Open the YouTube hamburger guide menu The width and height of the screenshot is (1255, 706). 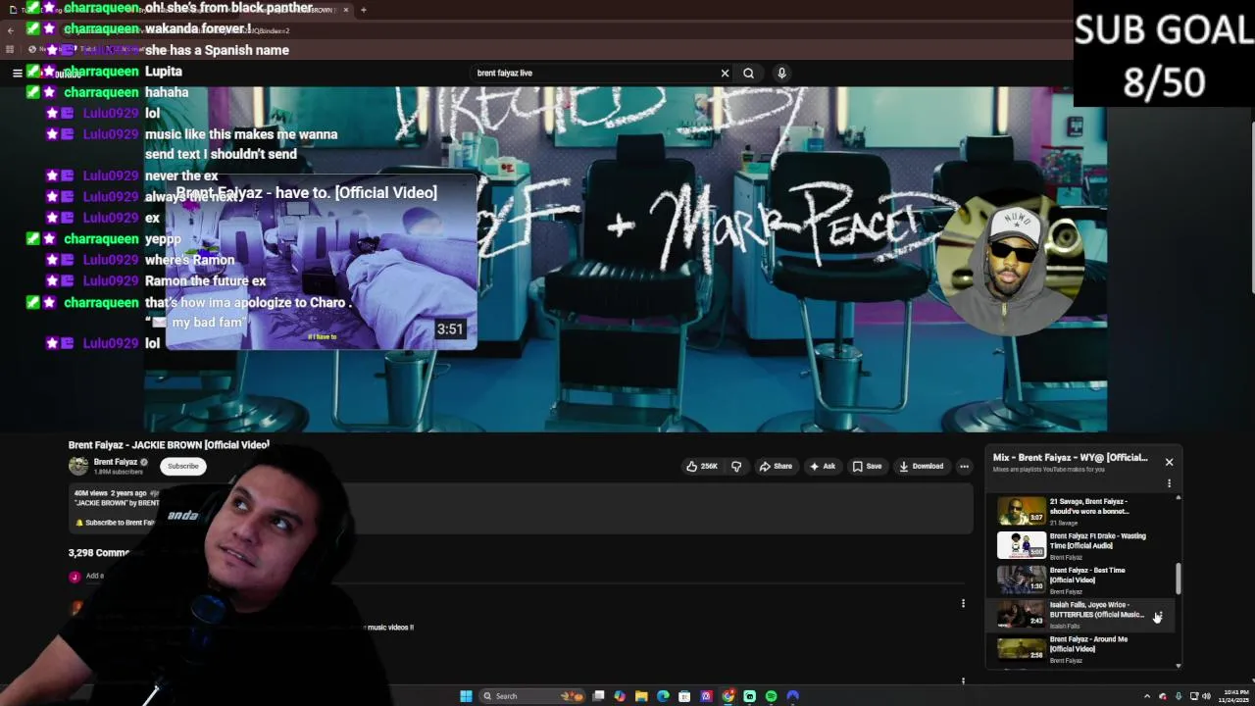[x=17, y=73]
